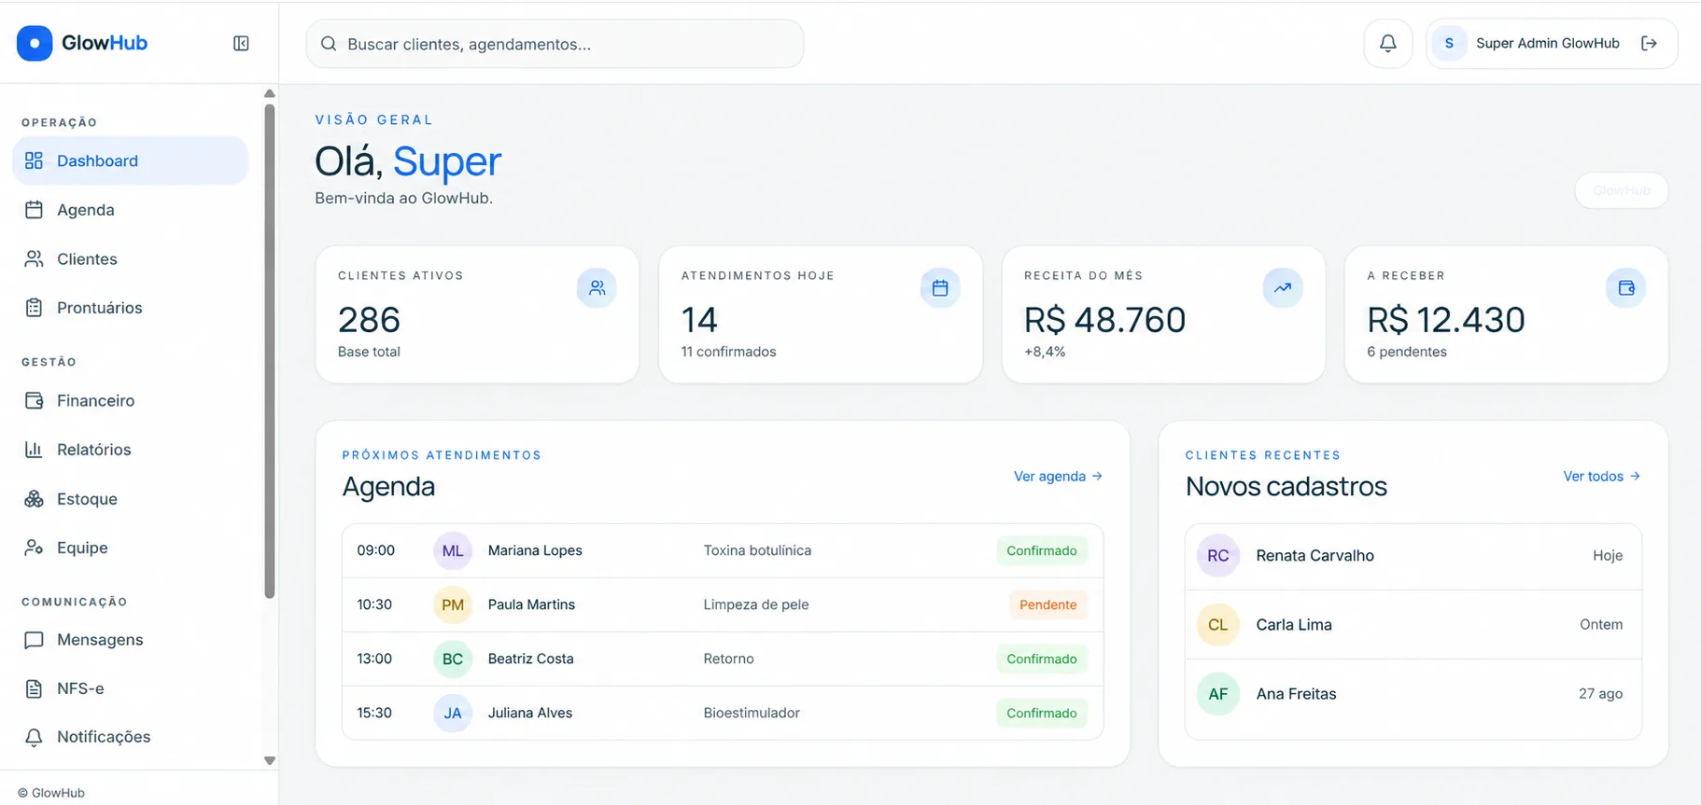
Task: Click the A Receber wallet icon
Action: (1626, 287)
